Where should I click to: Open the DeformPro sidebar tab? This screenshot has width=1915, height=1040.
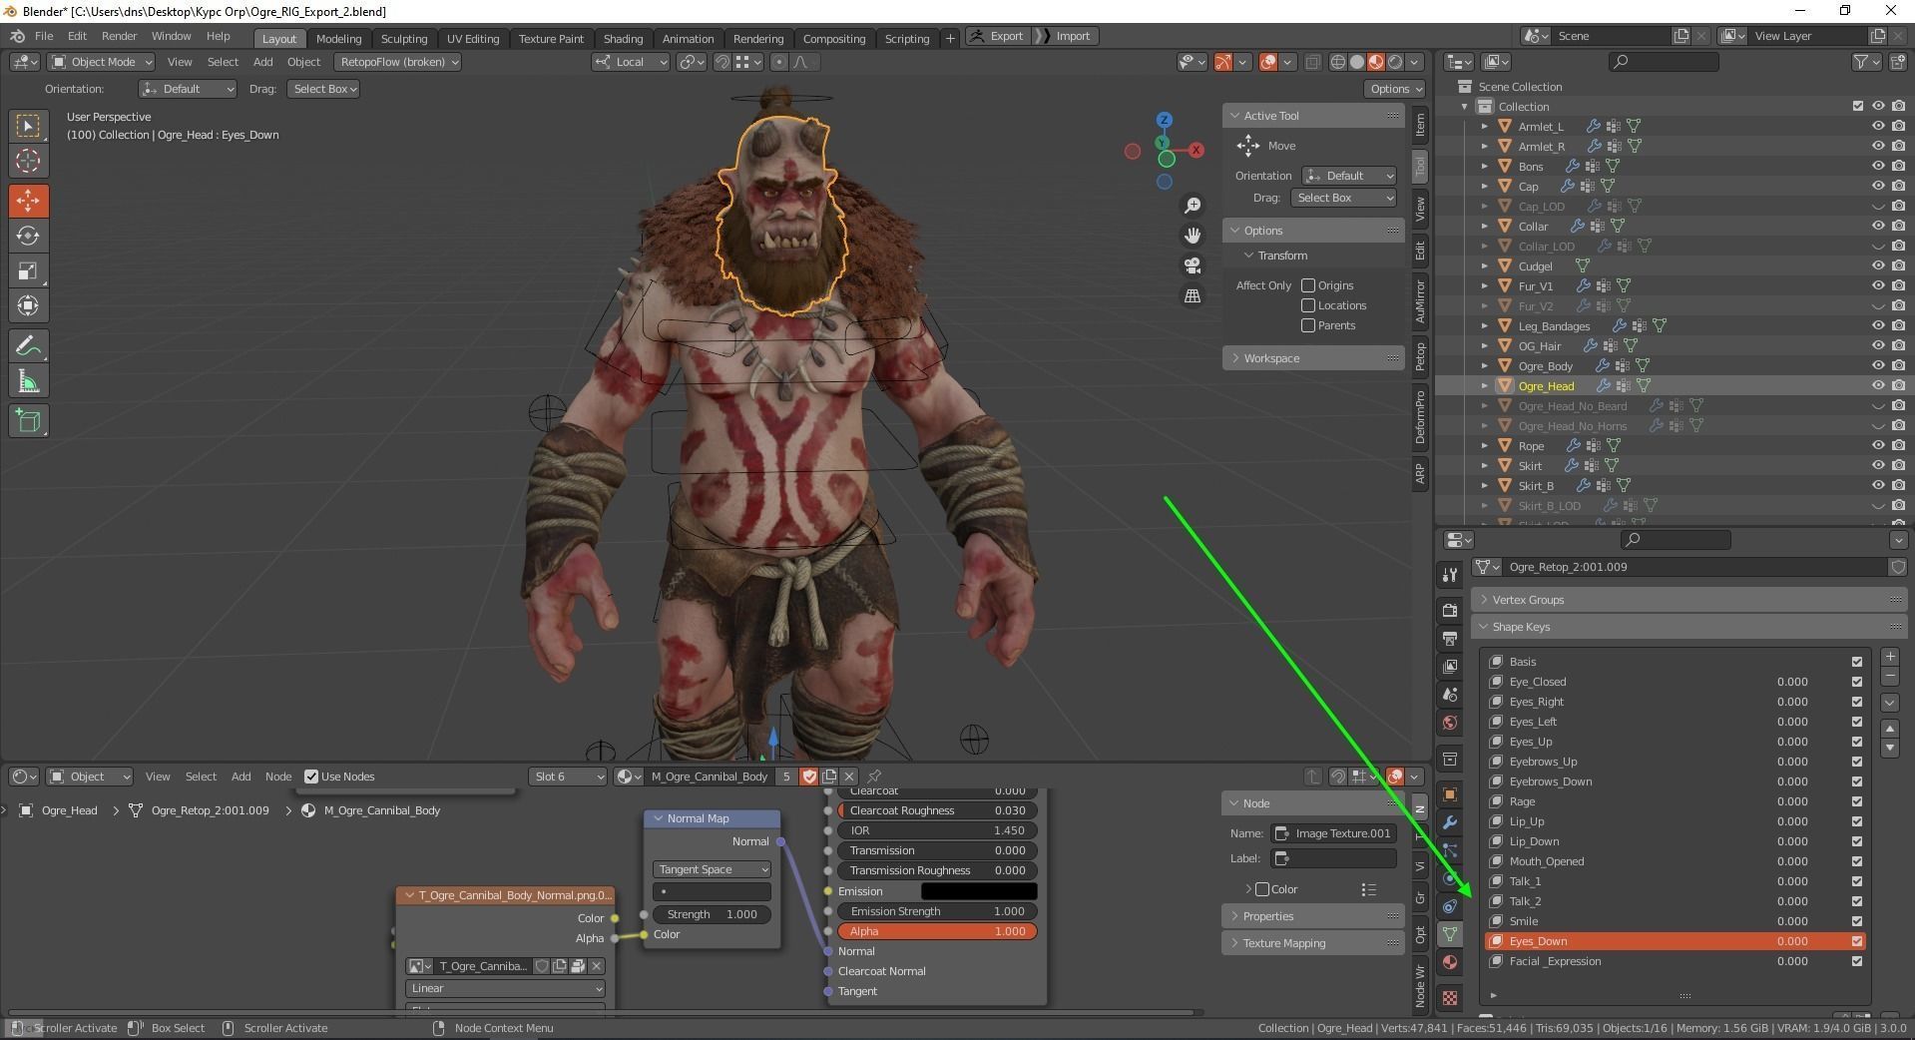(x=1420, y=416)
